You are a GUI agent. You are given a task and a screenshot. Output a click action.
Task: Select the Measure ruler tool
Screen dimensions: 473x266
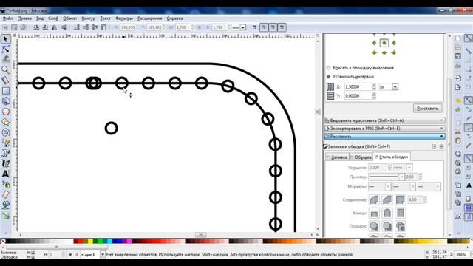pyautogui.click(x=5, y=81)
